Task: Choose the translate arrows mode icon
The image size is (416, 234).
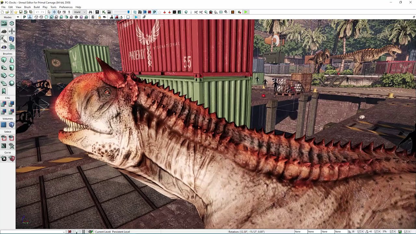Action: tap(12, 31)
